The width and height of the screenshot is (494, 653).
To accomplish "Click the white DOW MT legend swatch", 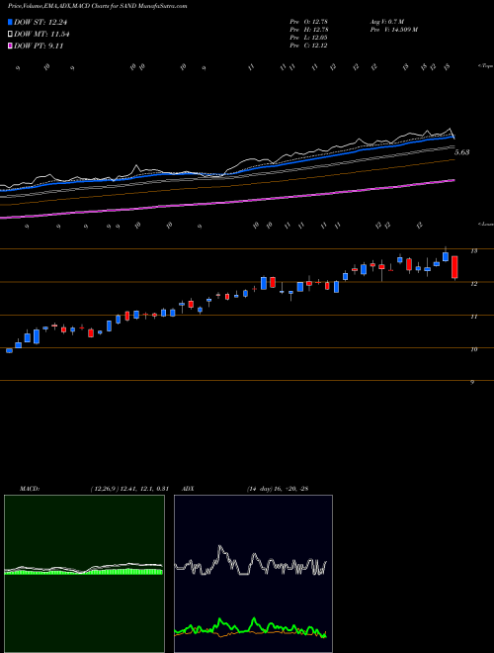I will coord(10,35).
